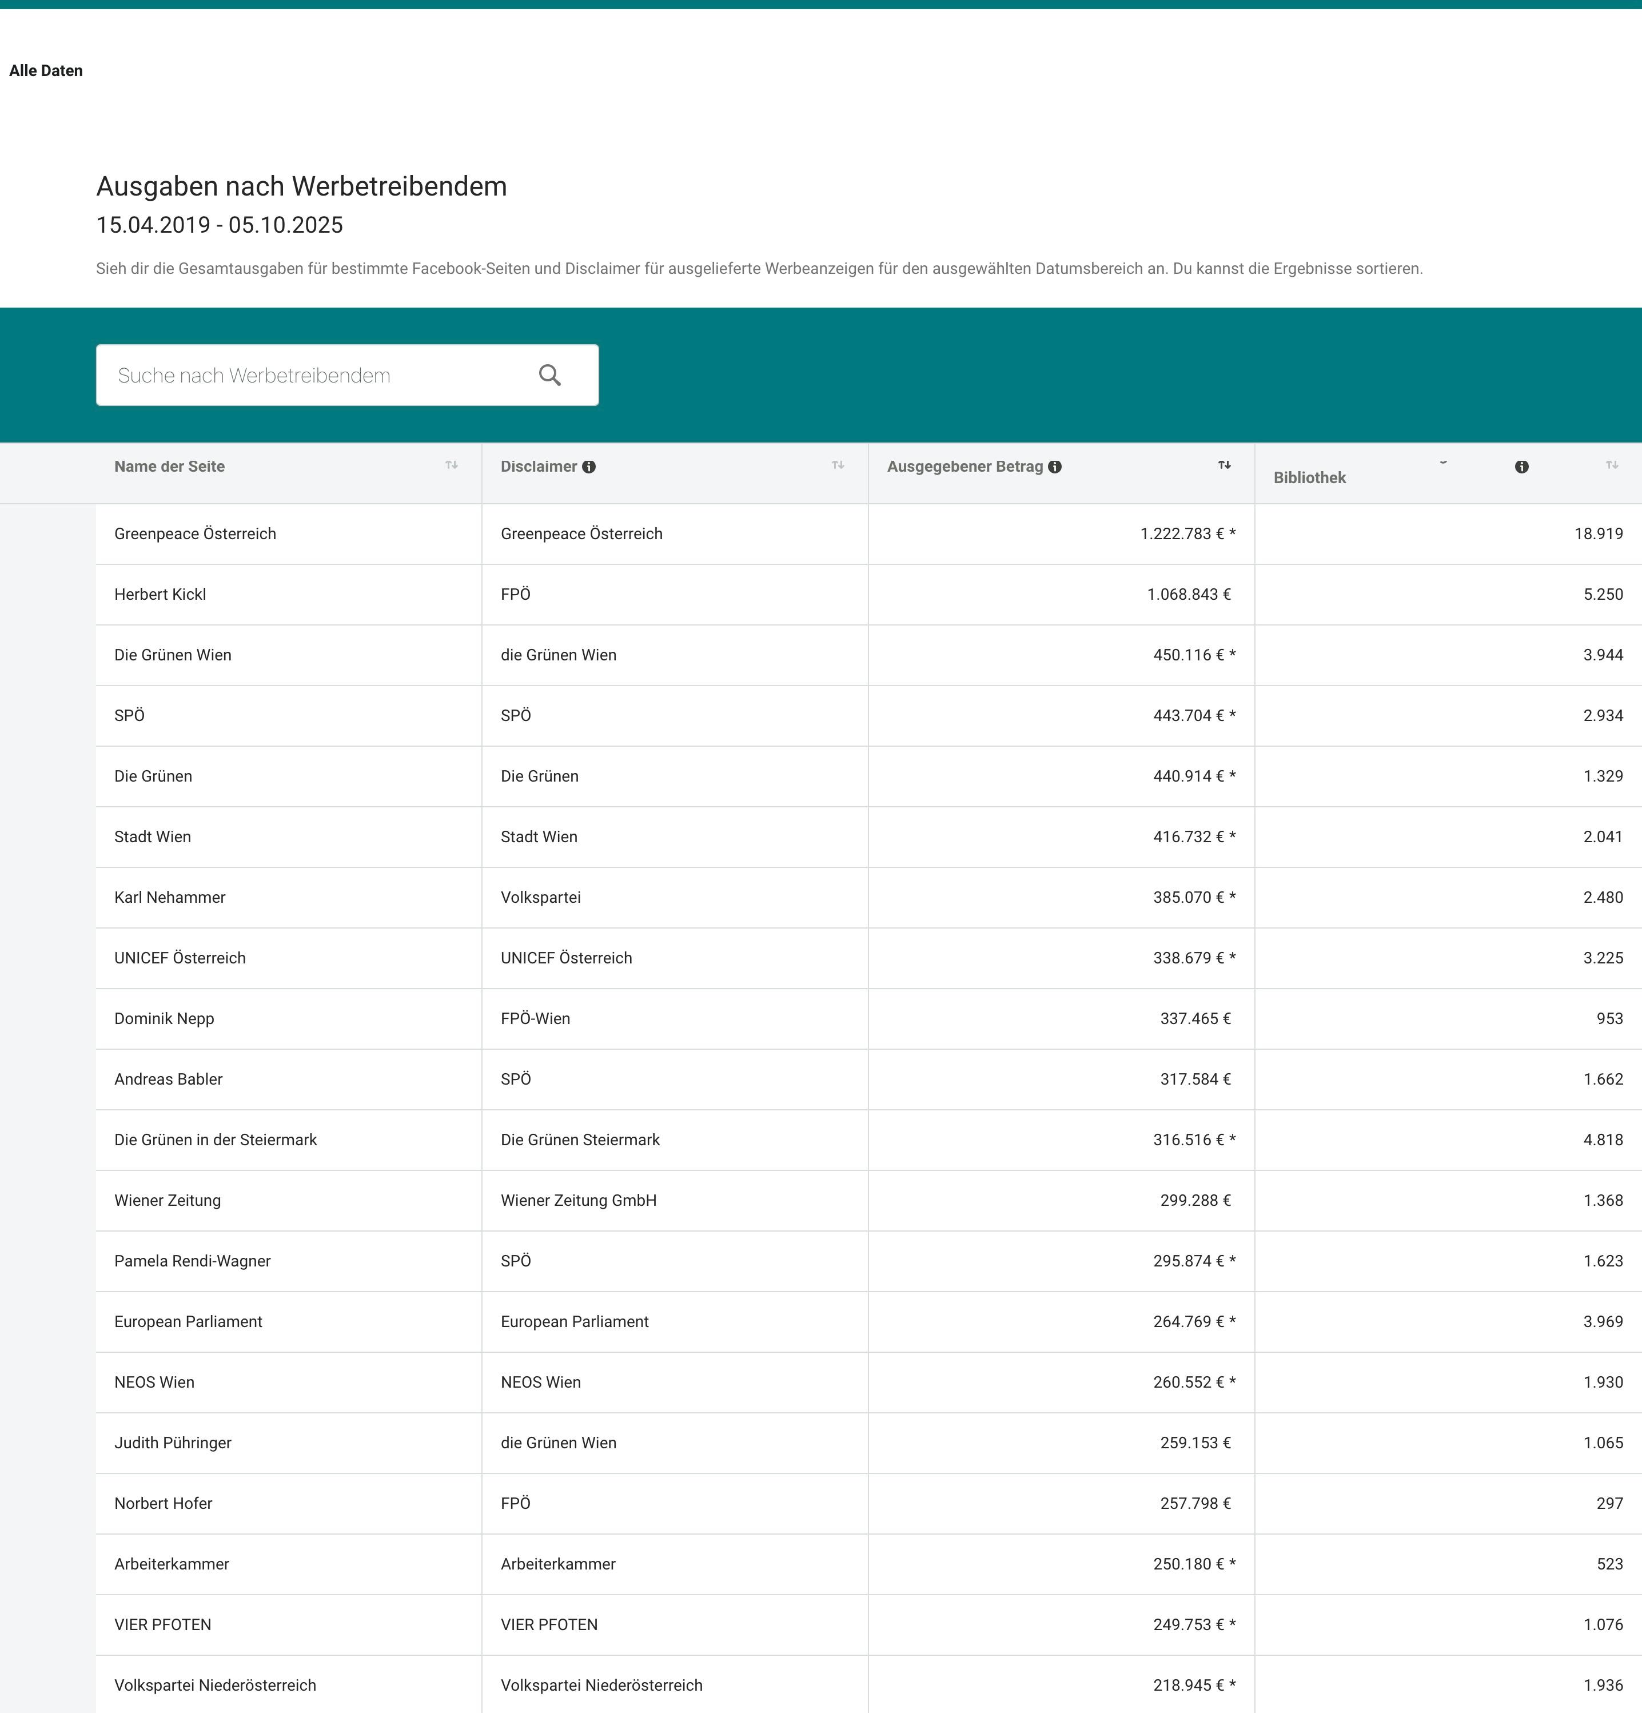1642x1713 pixels.
Task: Open Ausgegebener Betrag info icon
Action: coord(1055,467)
